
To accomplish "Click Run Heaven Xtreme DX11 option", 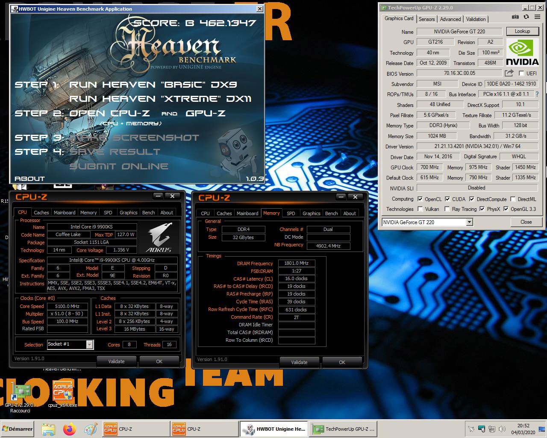I will pyautogui.click(x=160, y=99).
